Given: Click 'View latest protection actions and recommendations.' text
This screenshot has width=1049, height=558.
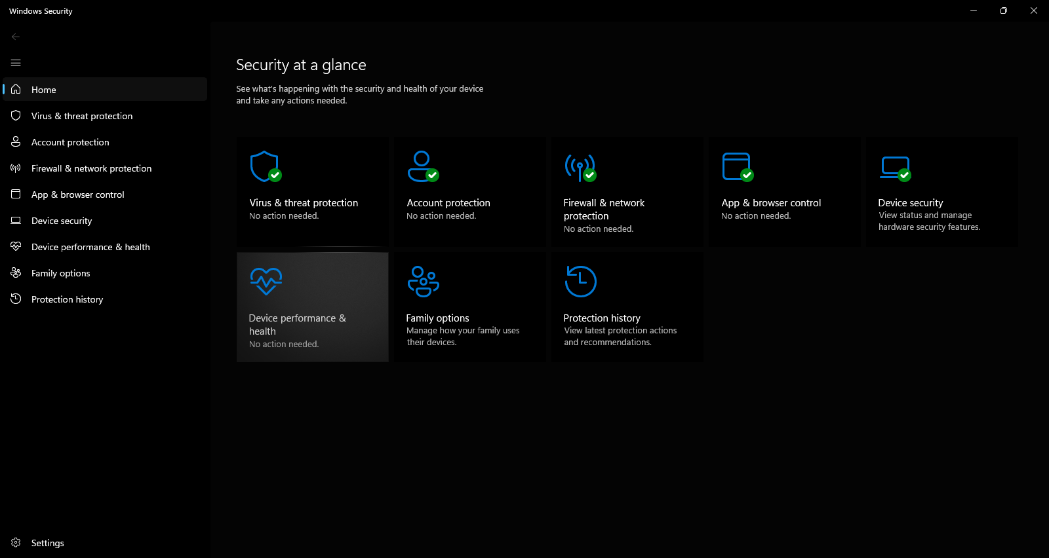Looking at the screenshot, I should pos(620,336).
